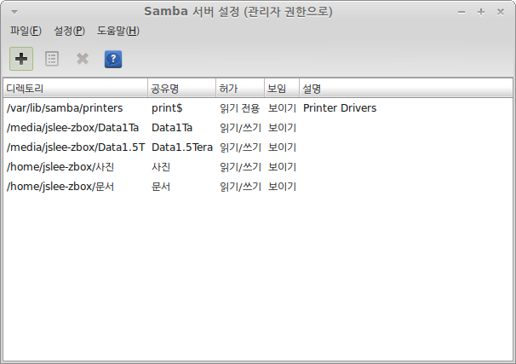Select the /media/jslee-zbox/Data1.5T directory
The width and height of the screenshot is (516, 364).
(x=76, y=147)
